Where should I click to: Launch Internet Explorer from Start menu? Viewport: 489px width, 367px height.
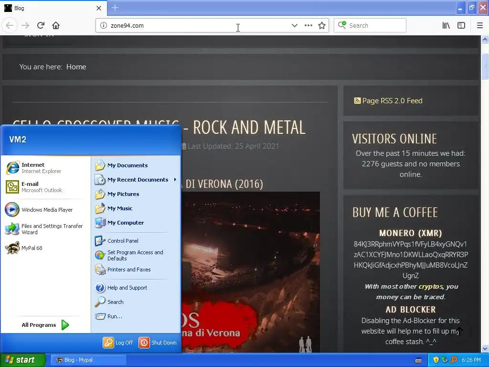pyautogui.click(x=45, y=168)
